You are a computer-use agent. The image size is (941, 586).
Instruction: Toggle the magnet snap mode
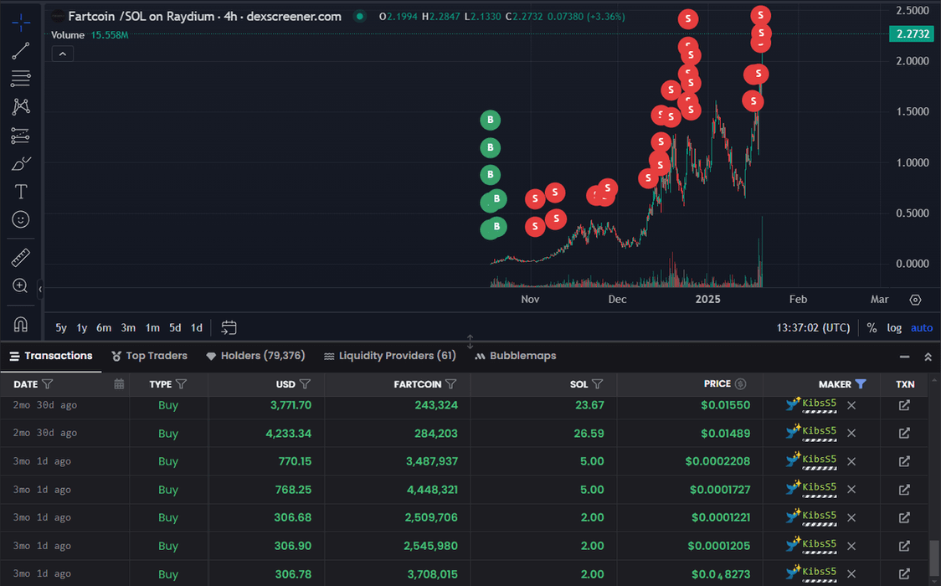click(20, 324)
